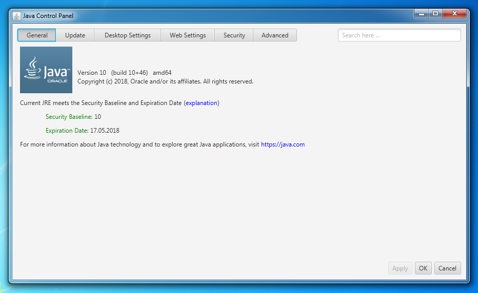Viewport: 478px width, 293px height.
Task: Select the Security tab
Action: click(234, 35)
